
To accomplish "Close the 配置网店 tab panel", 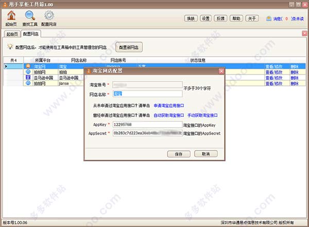I will (304, 33).
